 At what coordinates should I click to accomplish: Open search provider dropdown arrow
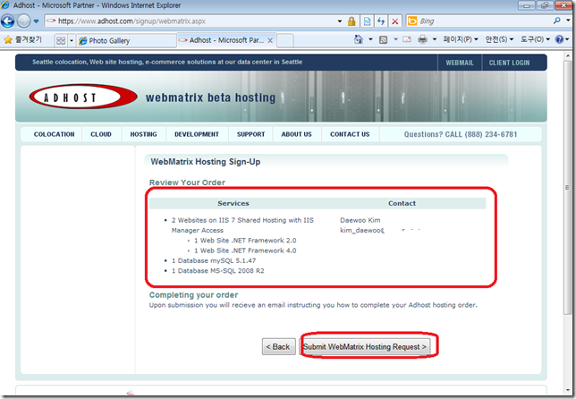pos(568,21)
